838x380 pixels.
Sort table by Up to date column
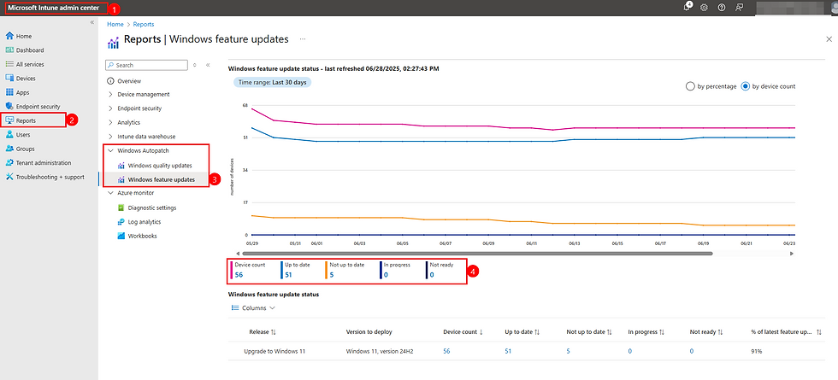tap(522, 332)
